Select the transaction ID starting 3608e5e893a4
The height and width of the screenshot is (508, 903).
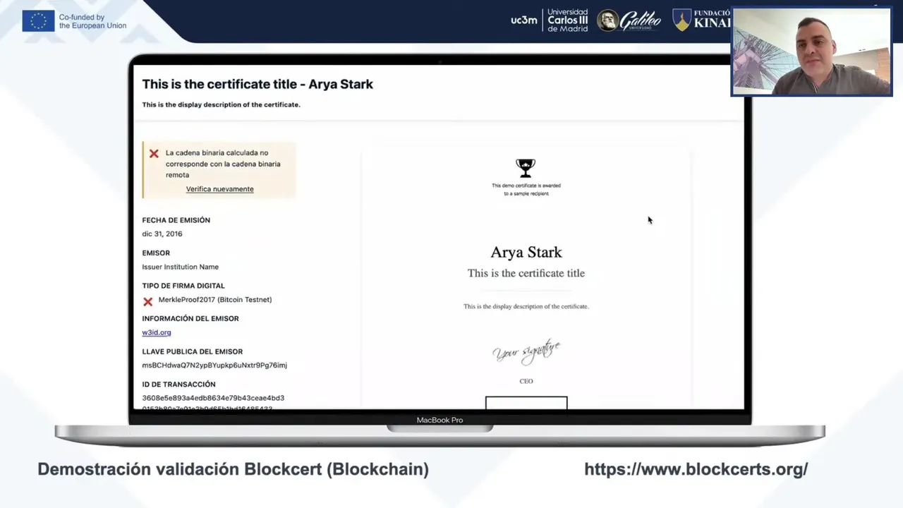213,403
